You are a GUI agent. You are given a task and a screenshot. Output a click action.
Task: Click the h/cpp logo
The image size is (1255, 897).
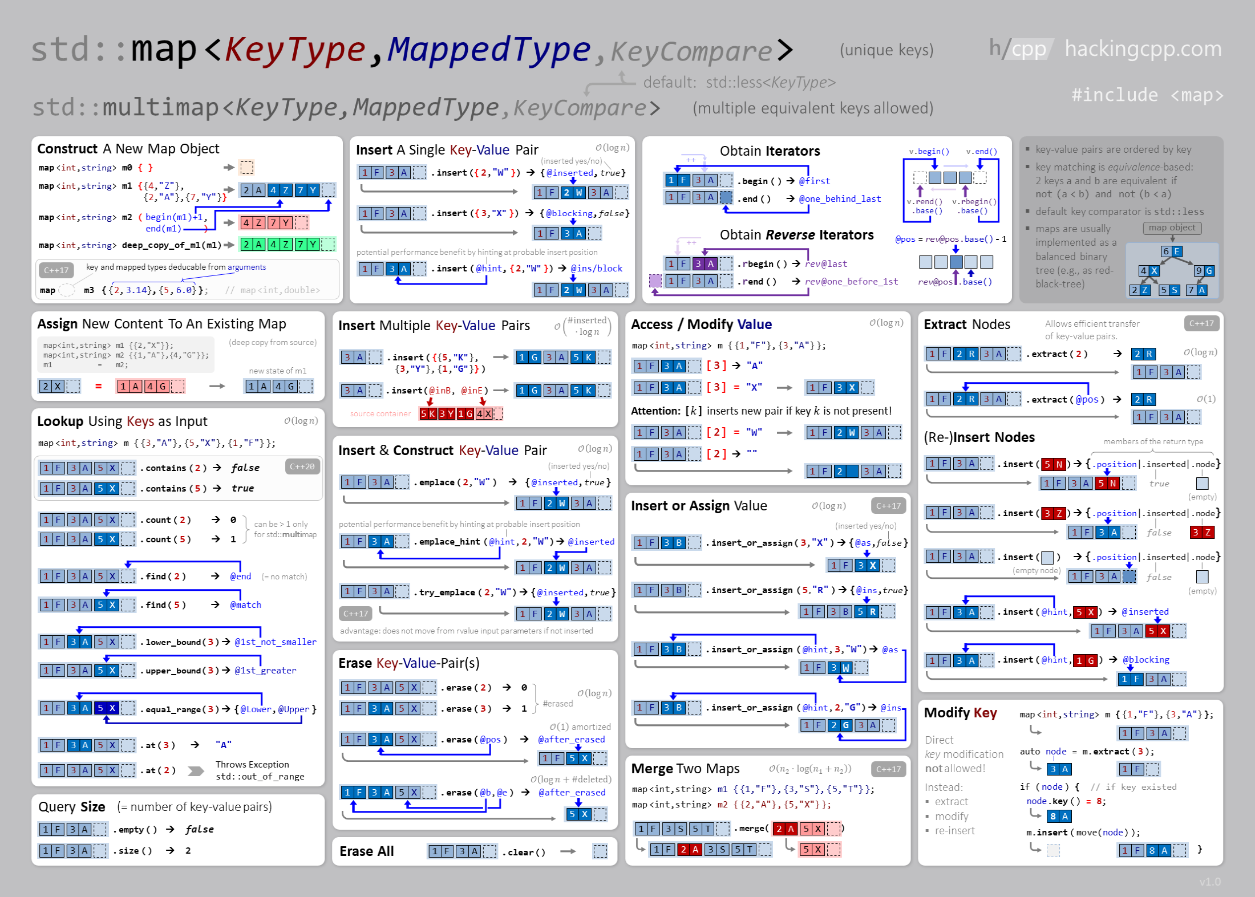point(1021,49)
